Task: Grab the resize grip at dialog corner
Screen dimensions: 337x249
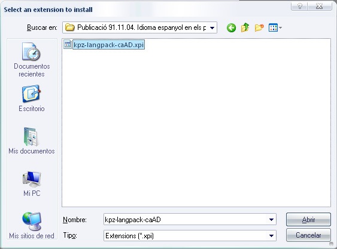Action: [332, 244]
